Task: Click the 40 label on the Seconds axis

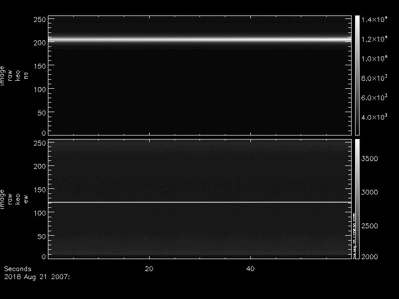Action: (x=250, y=269)
